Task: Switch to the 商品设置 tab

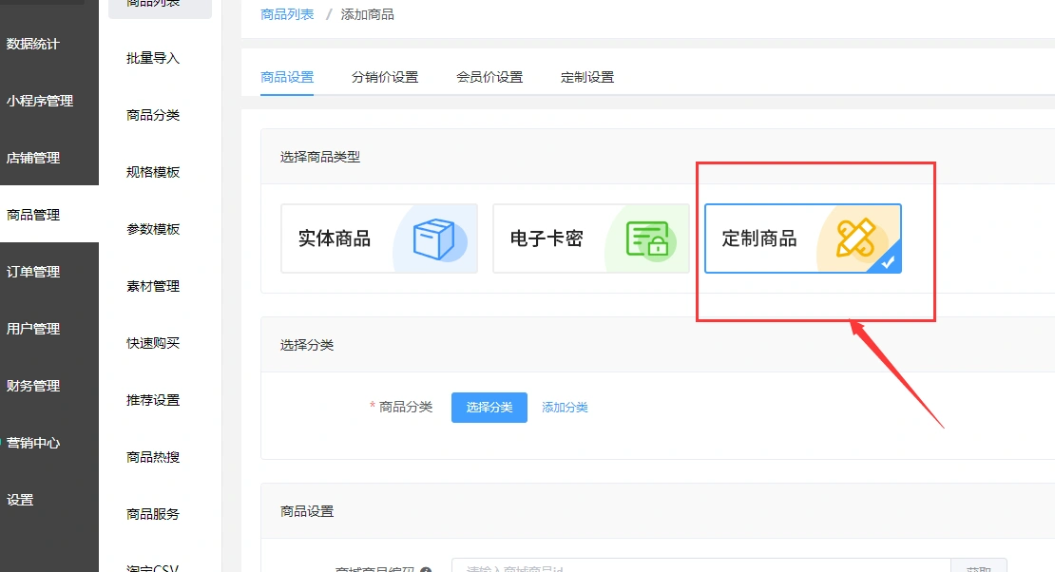Action: coord(287,77)
